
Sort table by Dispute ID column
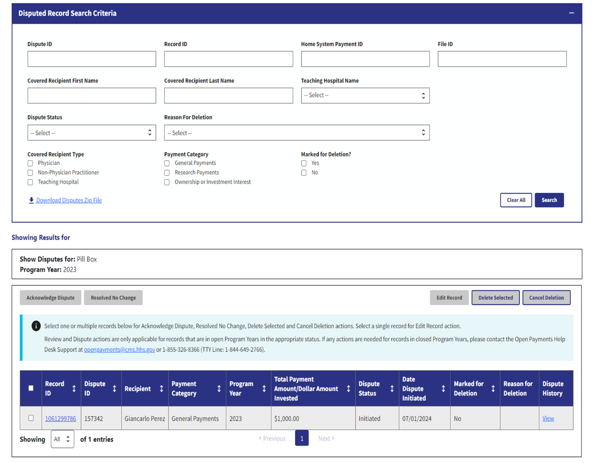tap(114, 388)
